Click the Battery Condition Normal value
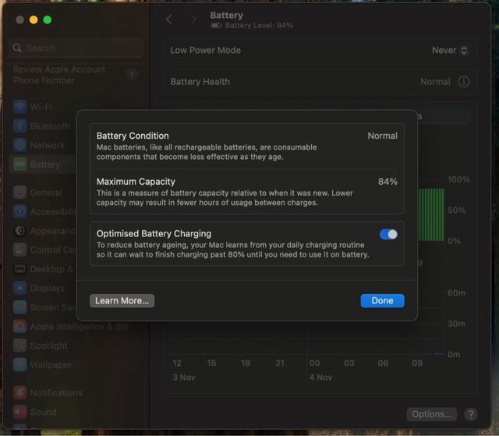The image size is (499, 436). click(x=383, y=136)
